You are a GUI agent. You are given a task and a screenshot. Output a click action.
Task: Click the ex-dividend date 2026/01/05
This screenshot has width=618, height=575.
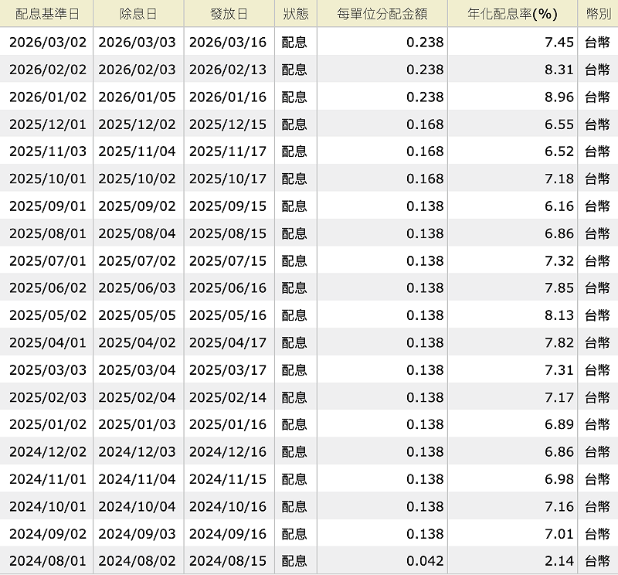point(138,97)
